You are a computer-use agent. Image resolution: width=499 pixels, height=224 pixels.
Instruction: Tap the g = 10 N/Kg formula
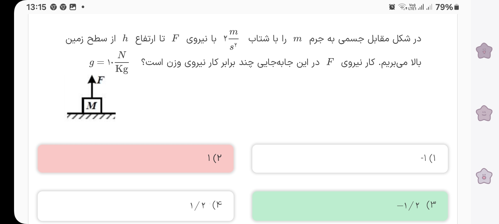[x=109, y=62]
